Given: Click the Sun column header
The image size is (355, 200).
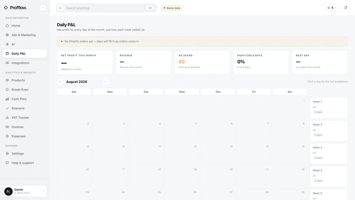Looking at the screenshot, I should 74,92.
